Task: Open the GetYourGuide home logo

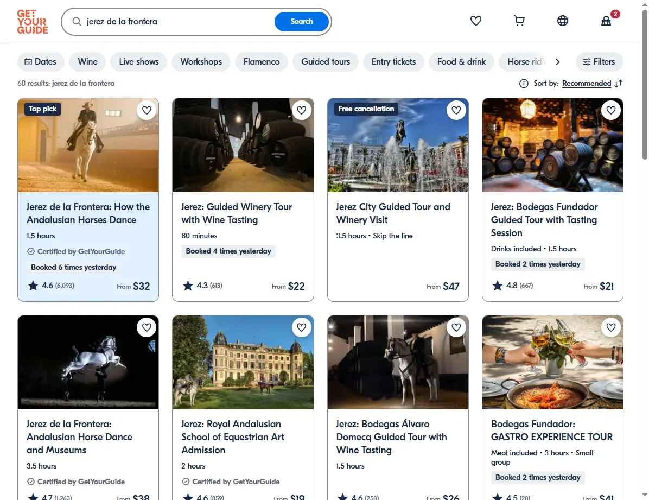Action: [x=32, y=22]
